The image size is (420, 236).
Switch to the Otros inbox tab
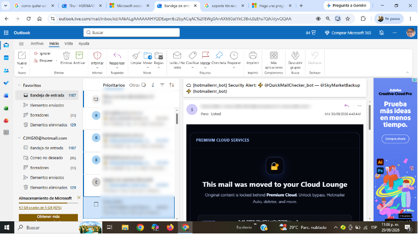coord(134,85)
